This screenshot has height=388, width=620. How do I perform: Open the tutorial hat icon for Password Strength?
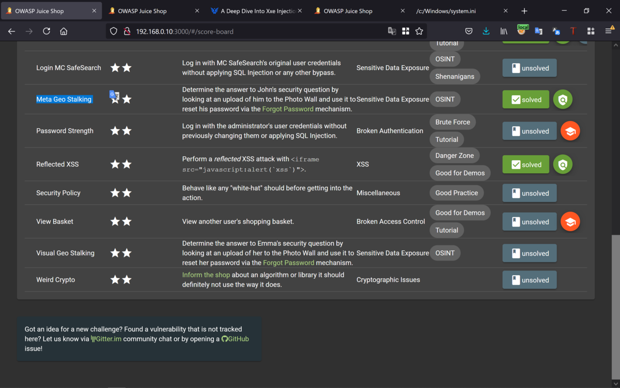(x=570, y=131)
